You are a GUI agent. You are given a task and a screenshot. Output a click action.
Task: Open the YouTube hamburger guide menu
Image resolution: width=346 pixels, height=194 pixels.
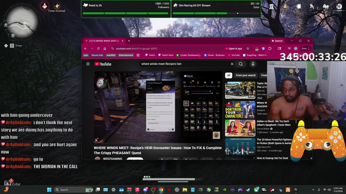88,64
